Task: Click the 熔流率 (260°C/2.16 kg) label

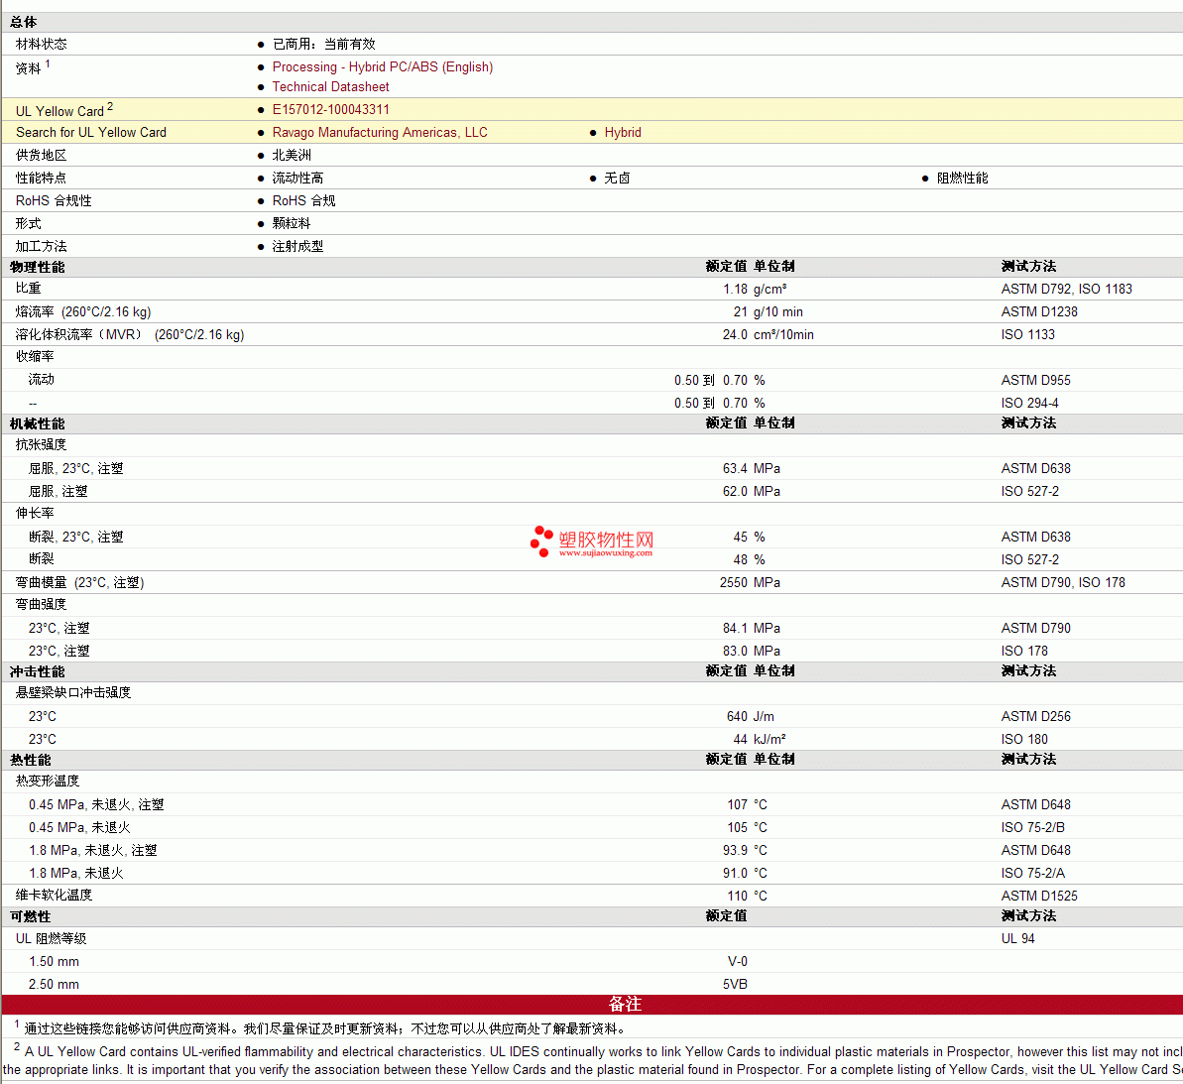Action: click(x=83, y=311)
